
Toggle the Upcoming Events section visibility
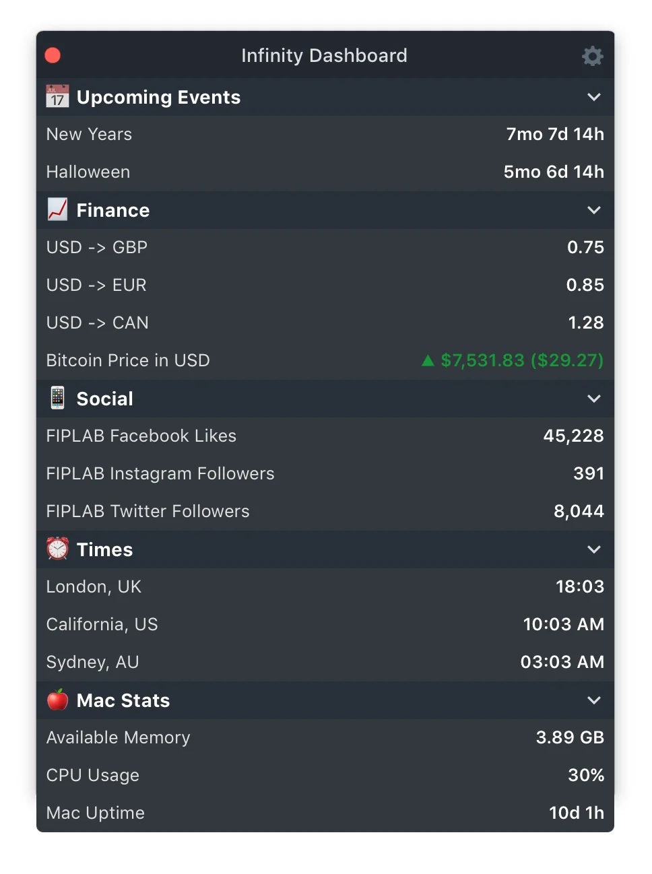[x=594, y=97]
